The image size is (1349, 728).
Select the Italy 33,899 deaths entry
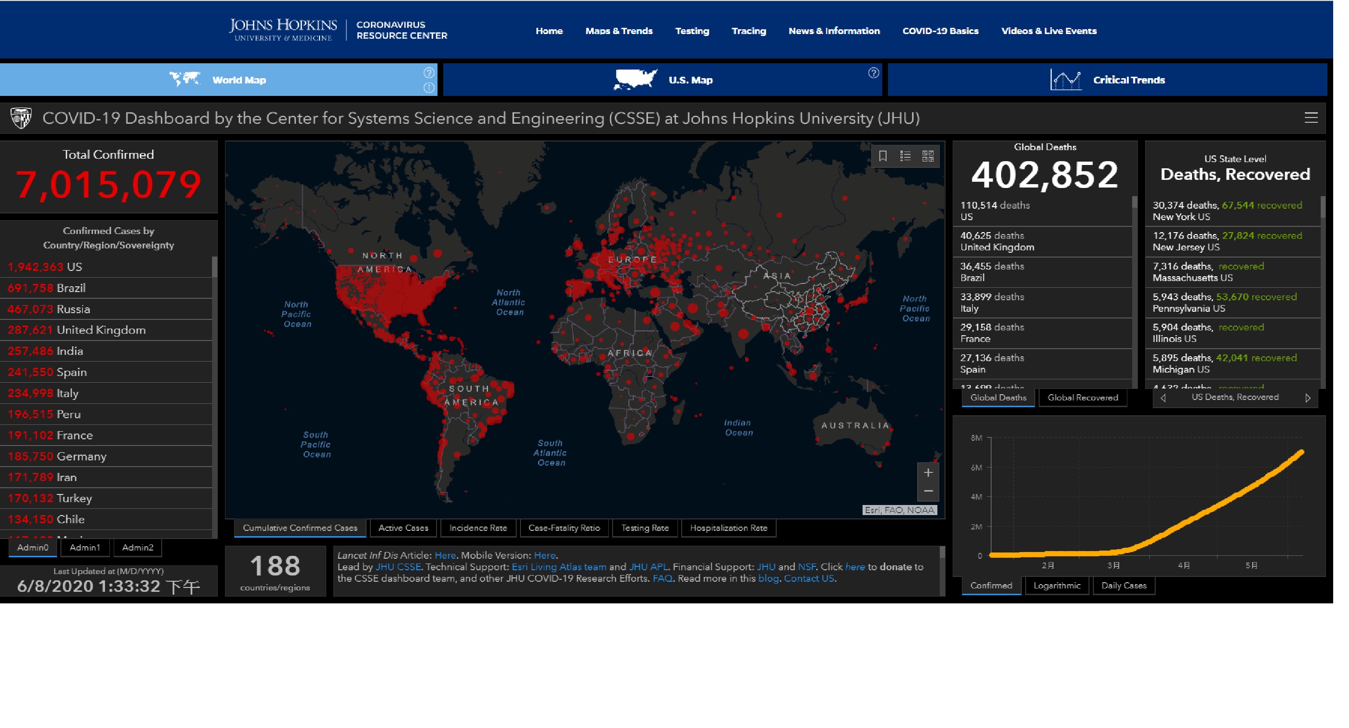(x=1042, y=303)
